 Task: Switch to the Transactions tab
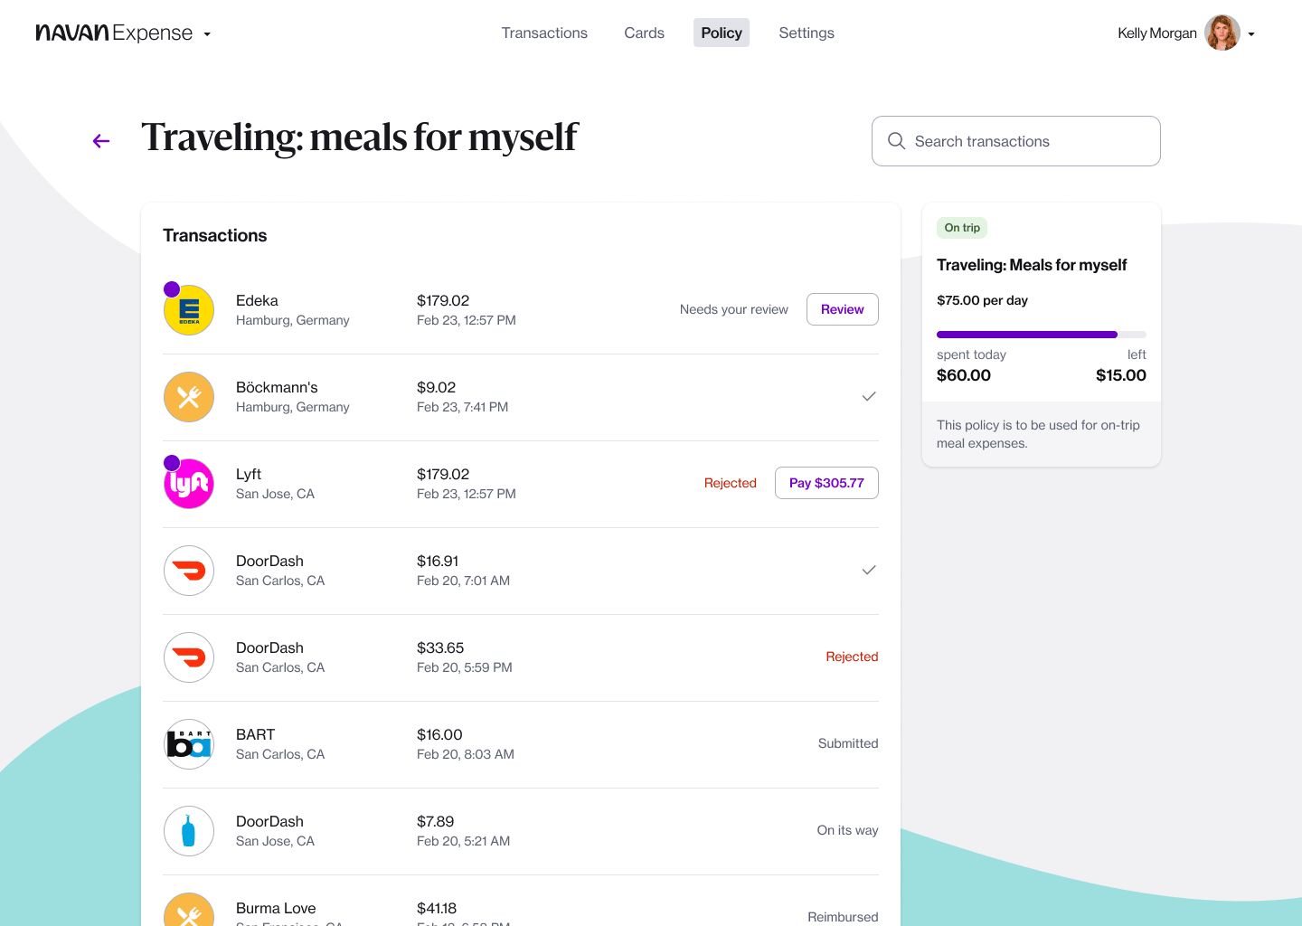[544, 33]
